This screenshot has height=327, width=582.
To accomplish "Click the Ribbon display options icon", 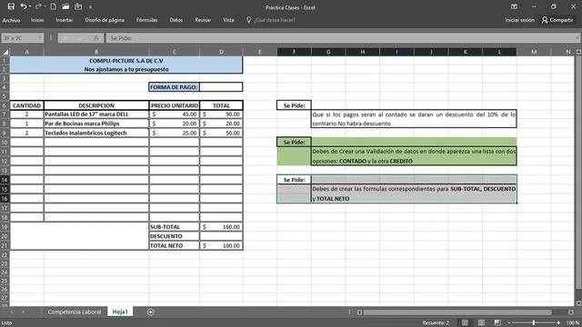I will point(514,6).
